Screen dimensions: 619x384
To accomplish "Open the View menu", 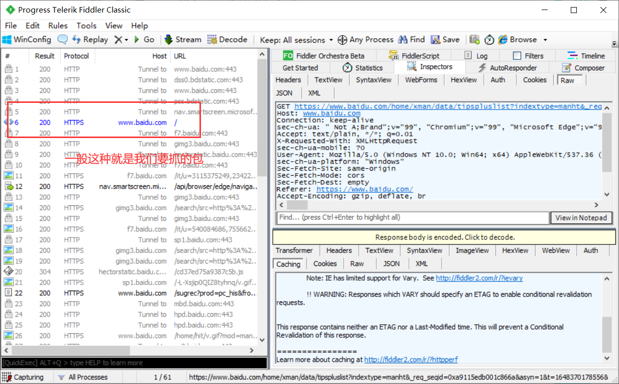I will (x=114, y=26).
